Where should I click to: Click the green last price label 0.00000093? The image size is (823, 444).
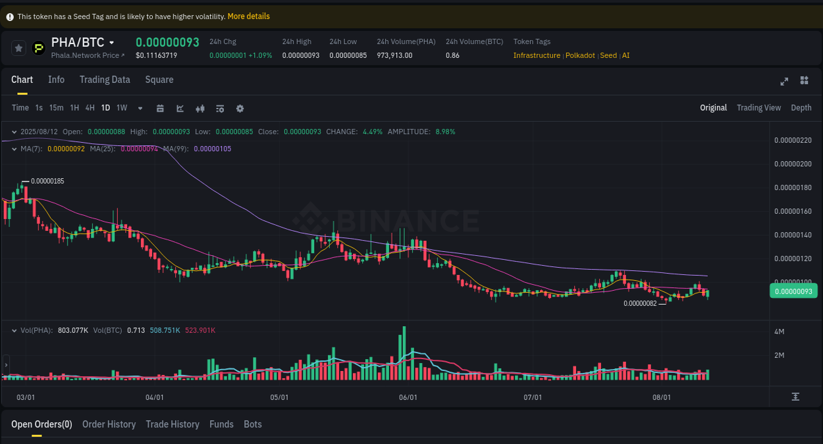(793, 290)
